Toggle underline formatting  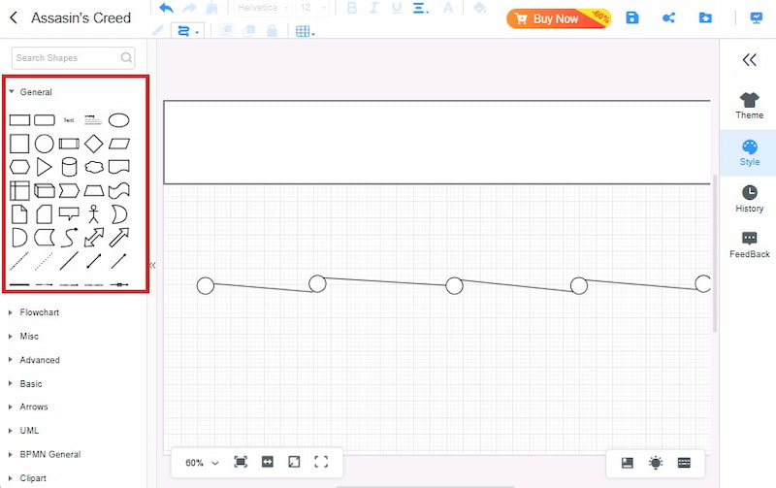397,8
